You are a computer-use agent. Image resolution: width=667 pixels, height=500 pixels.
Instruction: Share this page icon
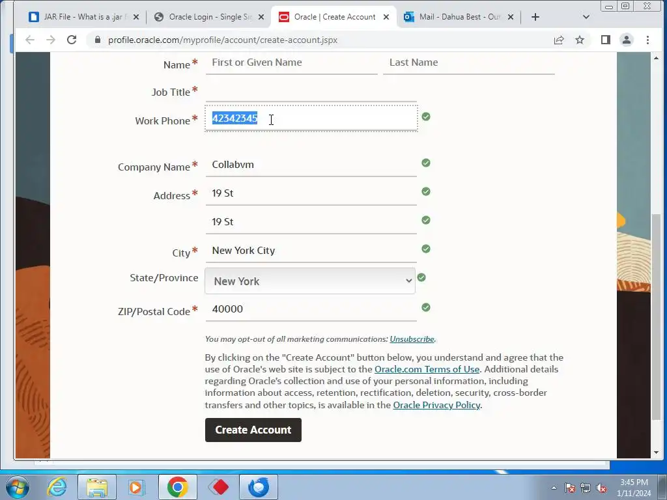pos(558,40)
